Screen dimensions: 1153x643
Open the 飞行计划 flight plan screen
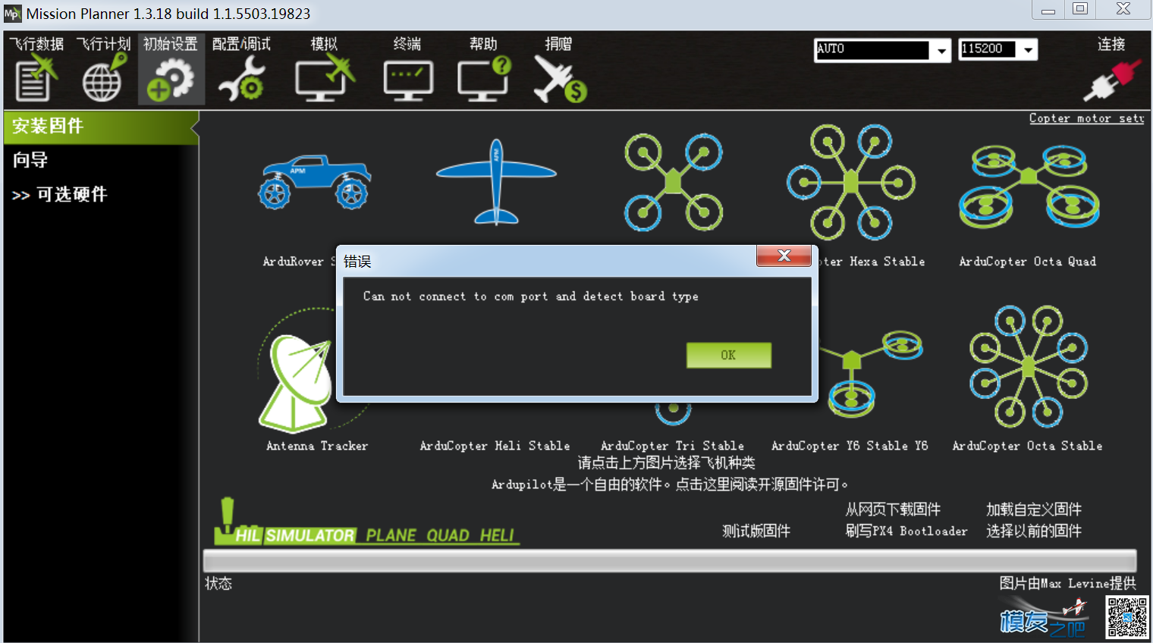coord(103,69)
